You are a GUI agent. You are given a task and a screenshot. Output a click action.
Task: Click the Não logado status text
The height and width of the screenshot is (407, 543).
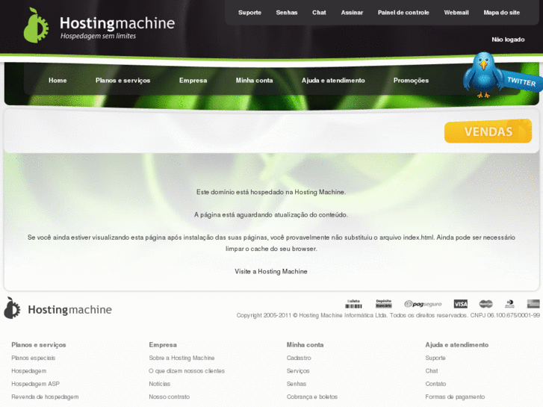click(x=508, y=40)
